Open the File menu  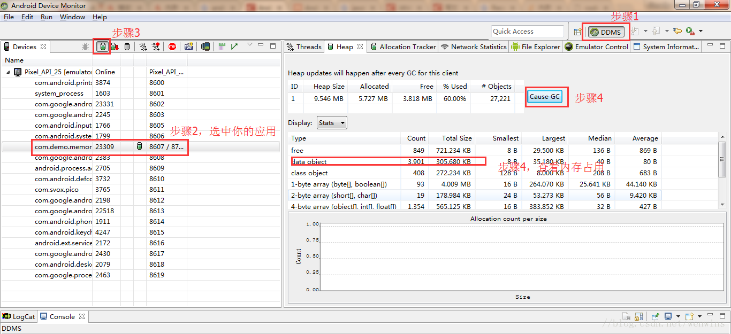click(9, 17)
